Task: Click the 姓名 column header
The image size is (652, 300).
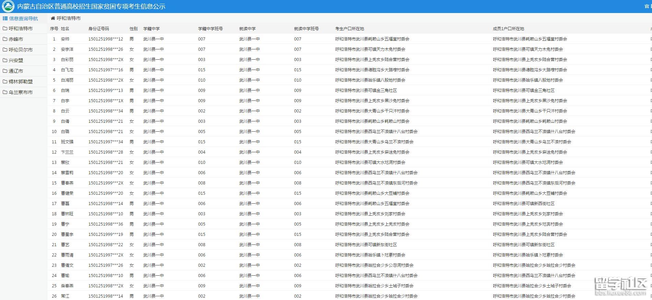Action: coord(65,29)
